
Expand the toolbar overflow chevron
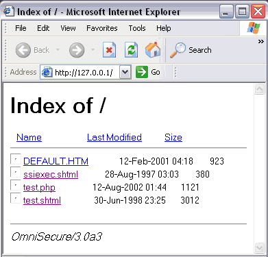[261, 42]
